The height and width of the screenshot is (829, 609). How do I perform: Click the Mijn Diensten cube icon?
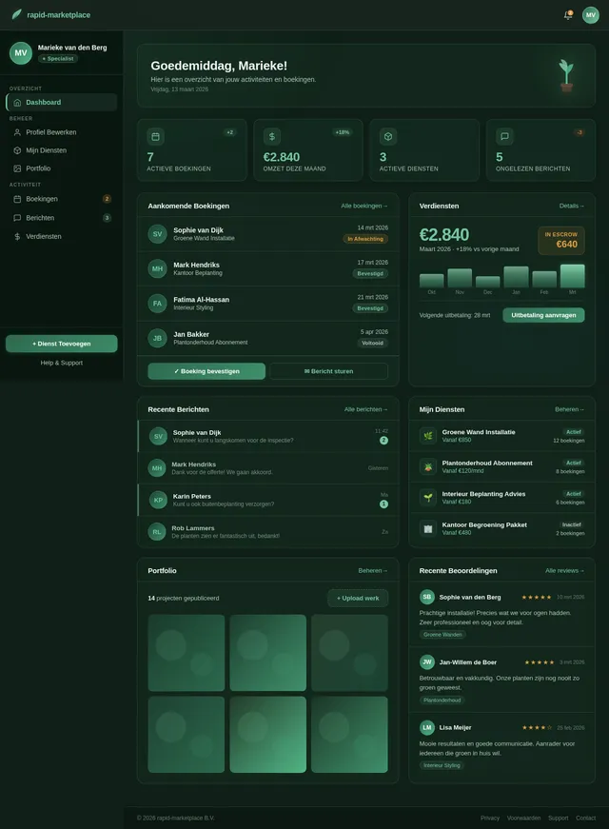(17, 150)
